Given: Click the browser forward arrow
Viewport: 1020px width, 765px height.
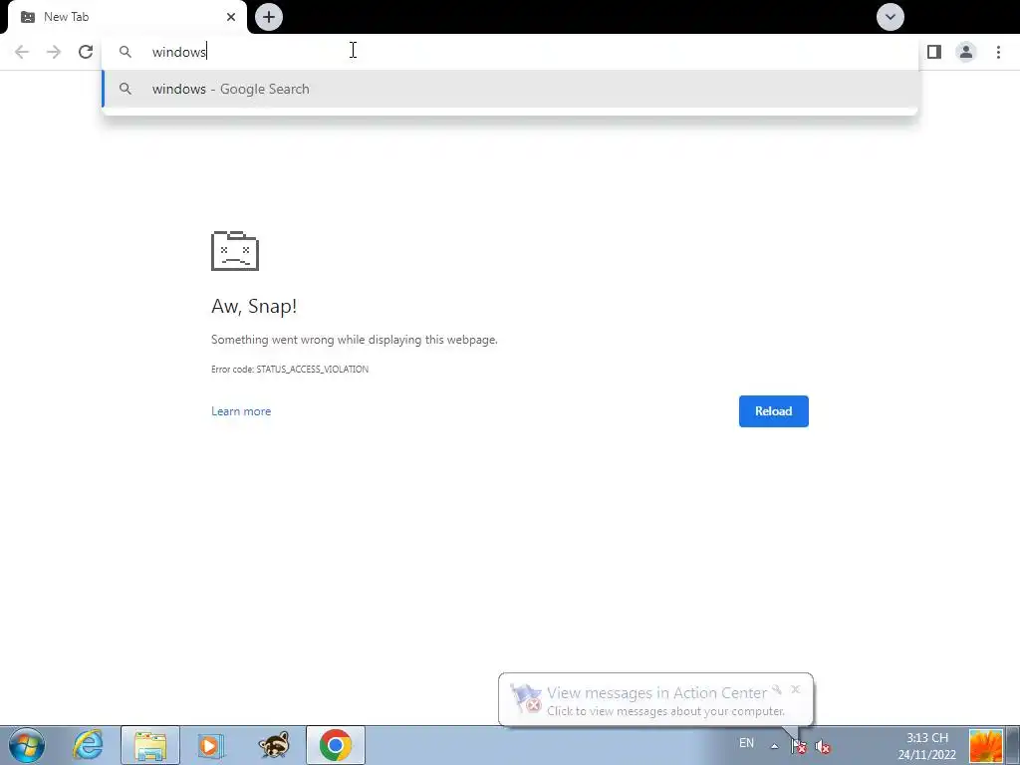Looking at the screenshot, I should tap(54, 52).
